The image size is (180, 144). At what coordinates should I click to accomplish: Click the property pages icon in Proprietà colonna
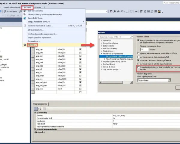click(x=44, y=109)
